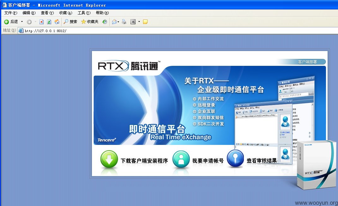Click the Back arrow icon
Image resolution: width=338 pixels, height=206 pixels.
[x=6, y=22]
